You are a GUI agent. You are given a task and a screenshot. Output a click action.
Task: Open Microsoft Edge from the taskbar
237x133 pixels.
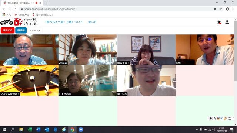click(x=55, y=130)
